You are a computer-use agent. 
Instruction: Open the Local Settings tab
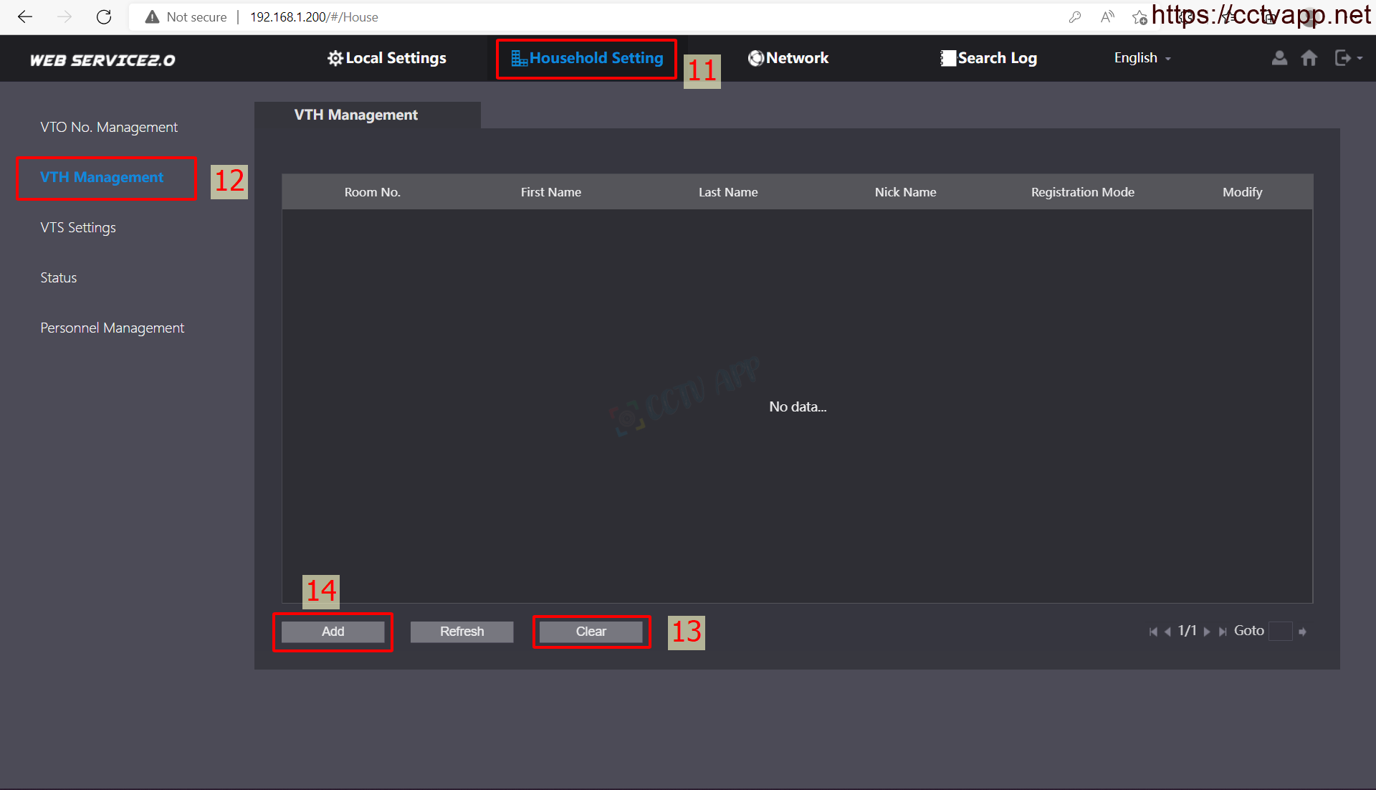387,58
